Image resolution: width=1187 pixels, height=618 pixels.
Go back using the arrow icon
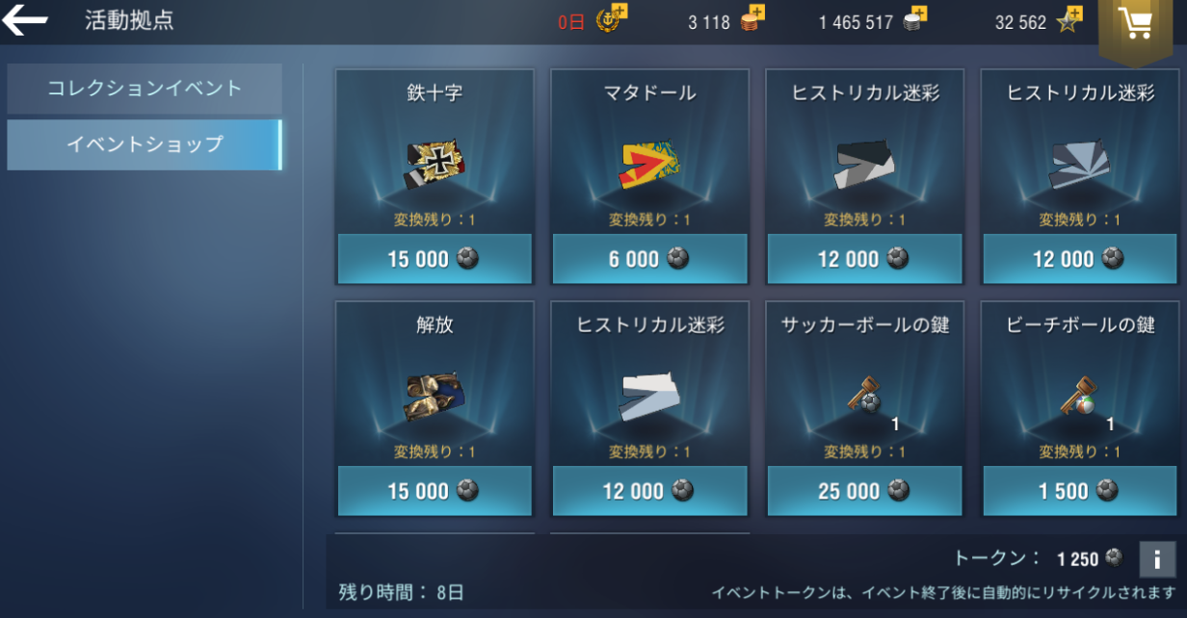point(26,20)
